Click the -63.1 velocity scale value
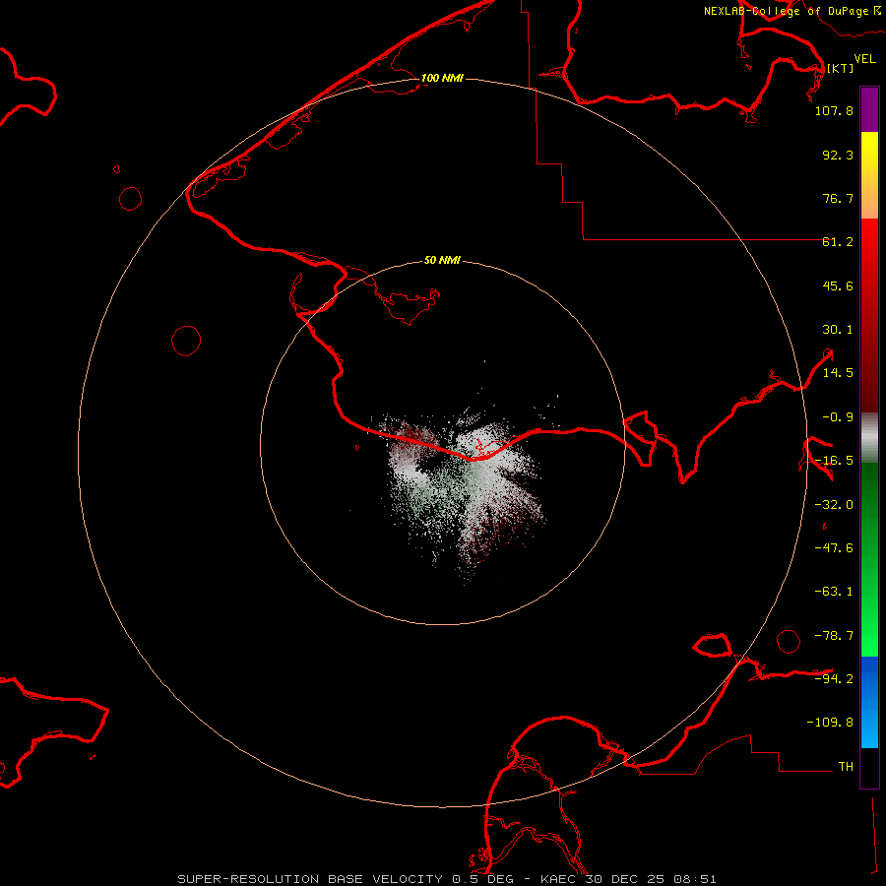This screenshot has width=886, height=886. (x=834, y=592)
